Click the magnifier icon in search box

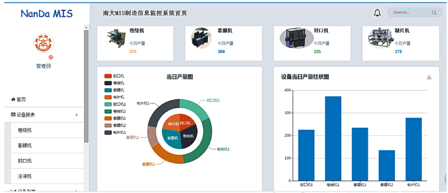(434, 13)
